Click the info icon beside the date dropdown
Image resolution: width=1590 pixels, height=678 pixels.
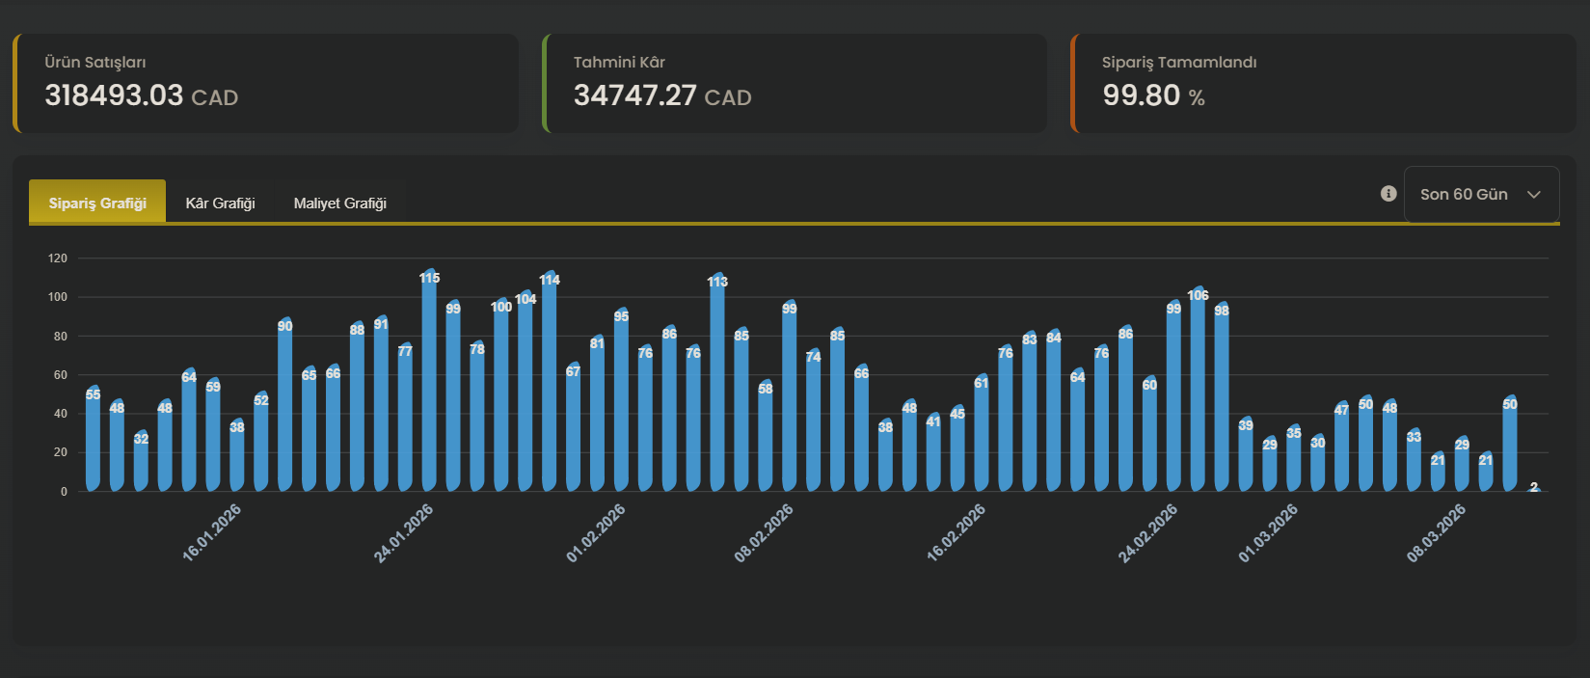[x=1388, y=194]
